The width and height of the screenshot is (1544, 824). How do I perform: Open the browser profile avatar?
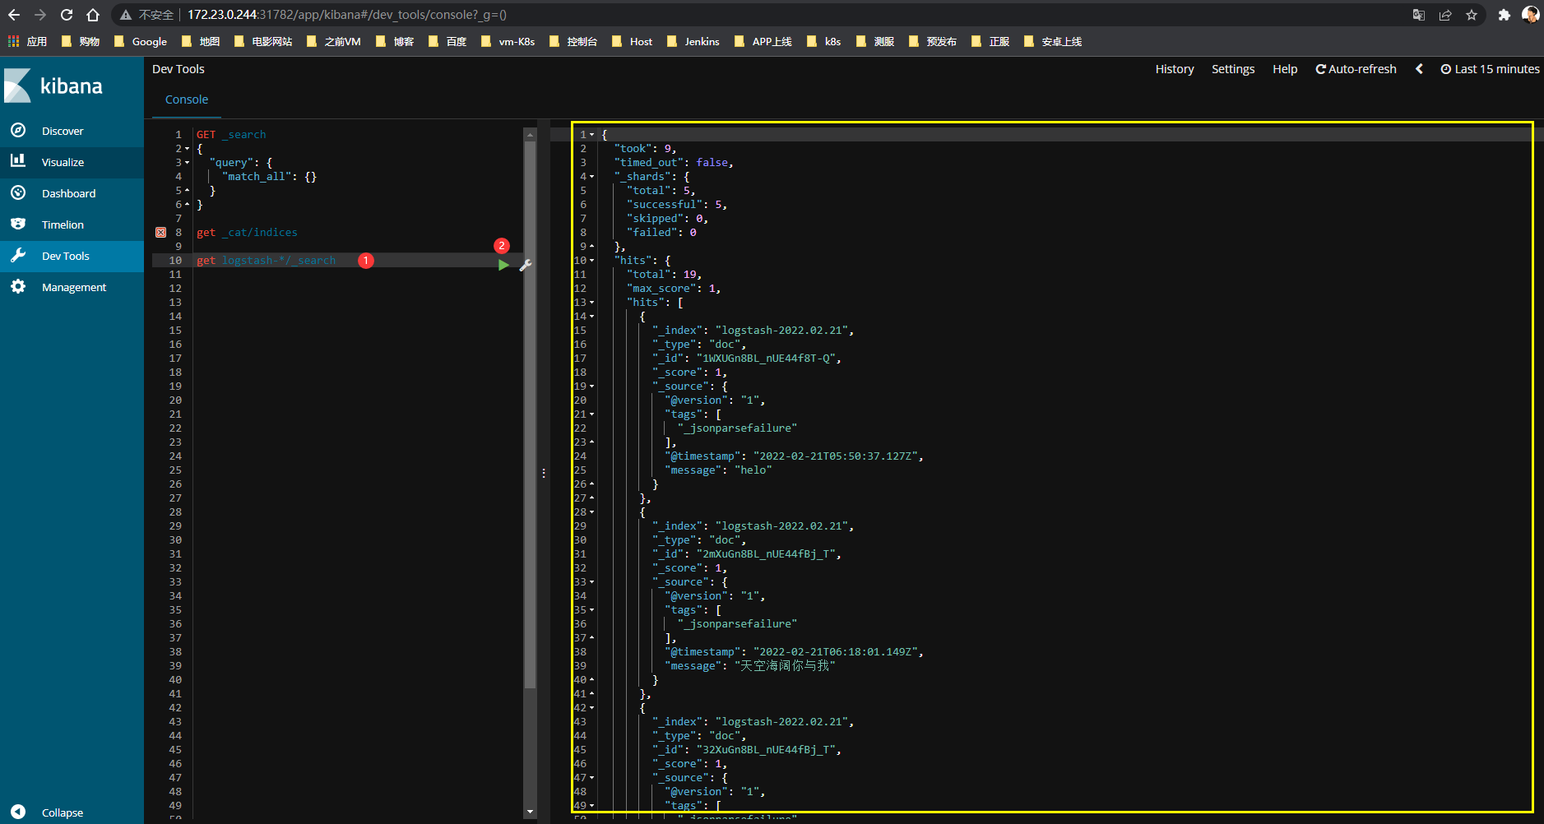tap(1531, 15)
